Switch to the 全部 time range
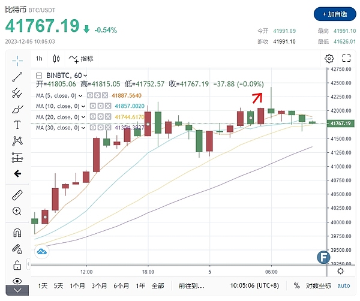 point(158,286)
